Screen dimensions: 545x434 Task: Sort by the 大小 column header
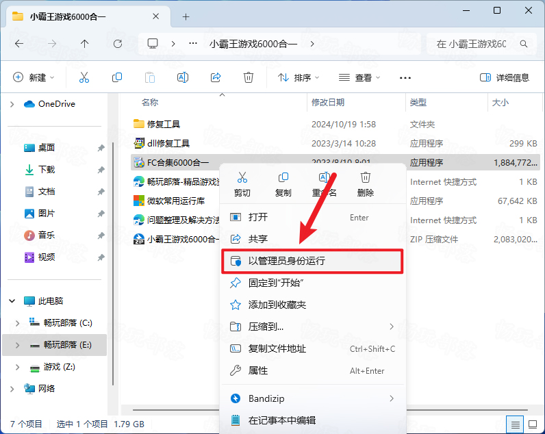[500, 102]
